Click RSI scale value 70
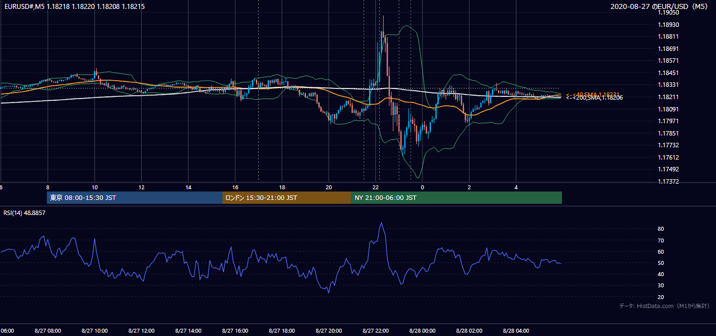Image resolution: width=716 pixels, height=336 pixels. point(661,240)
